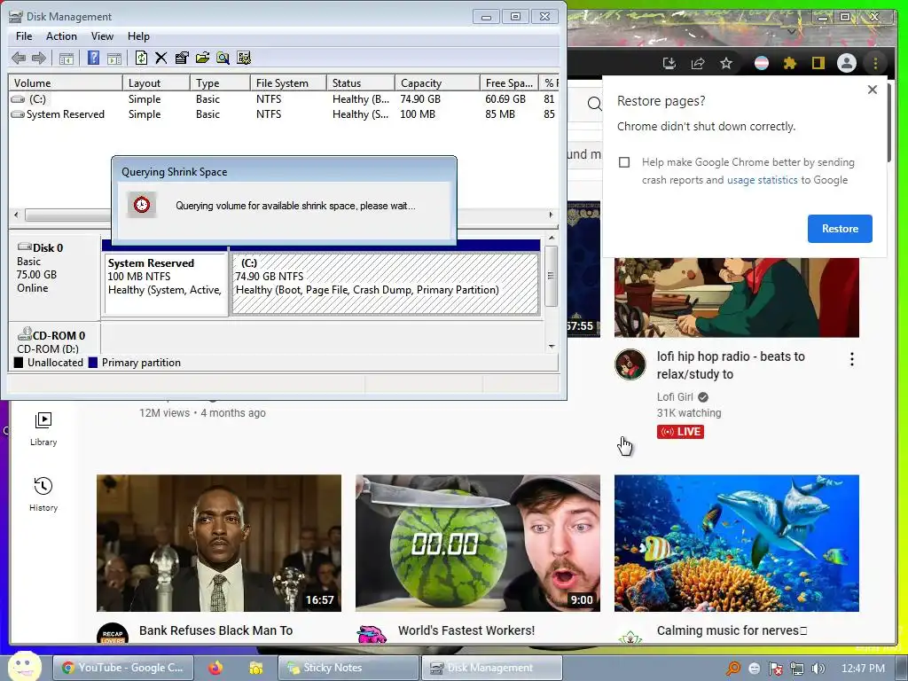Click the Forward arrow in Disk Management toolbar
This screenshot has height=681, width=908.
[x=39, y=58]
